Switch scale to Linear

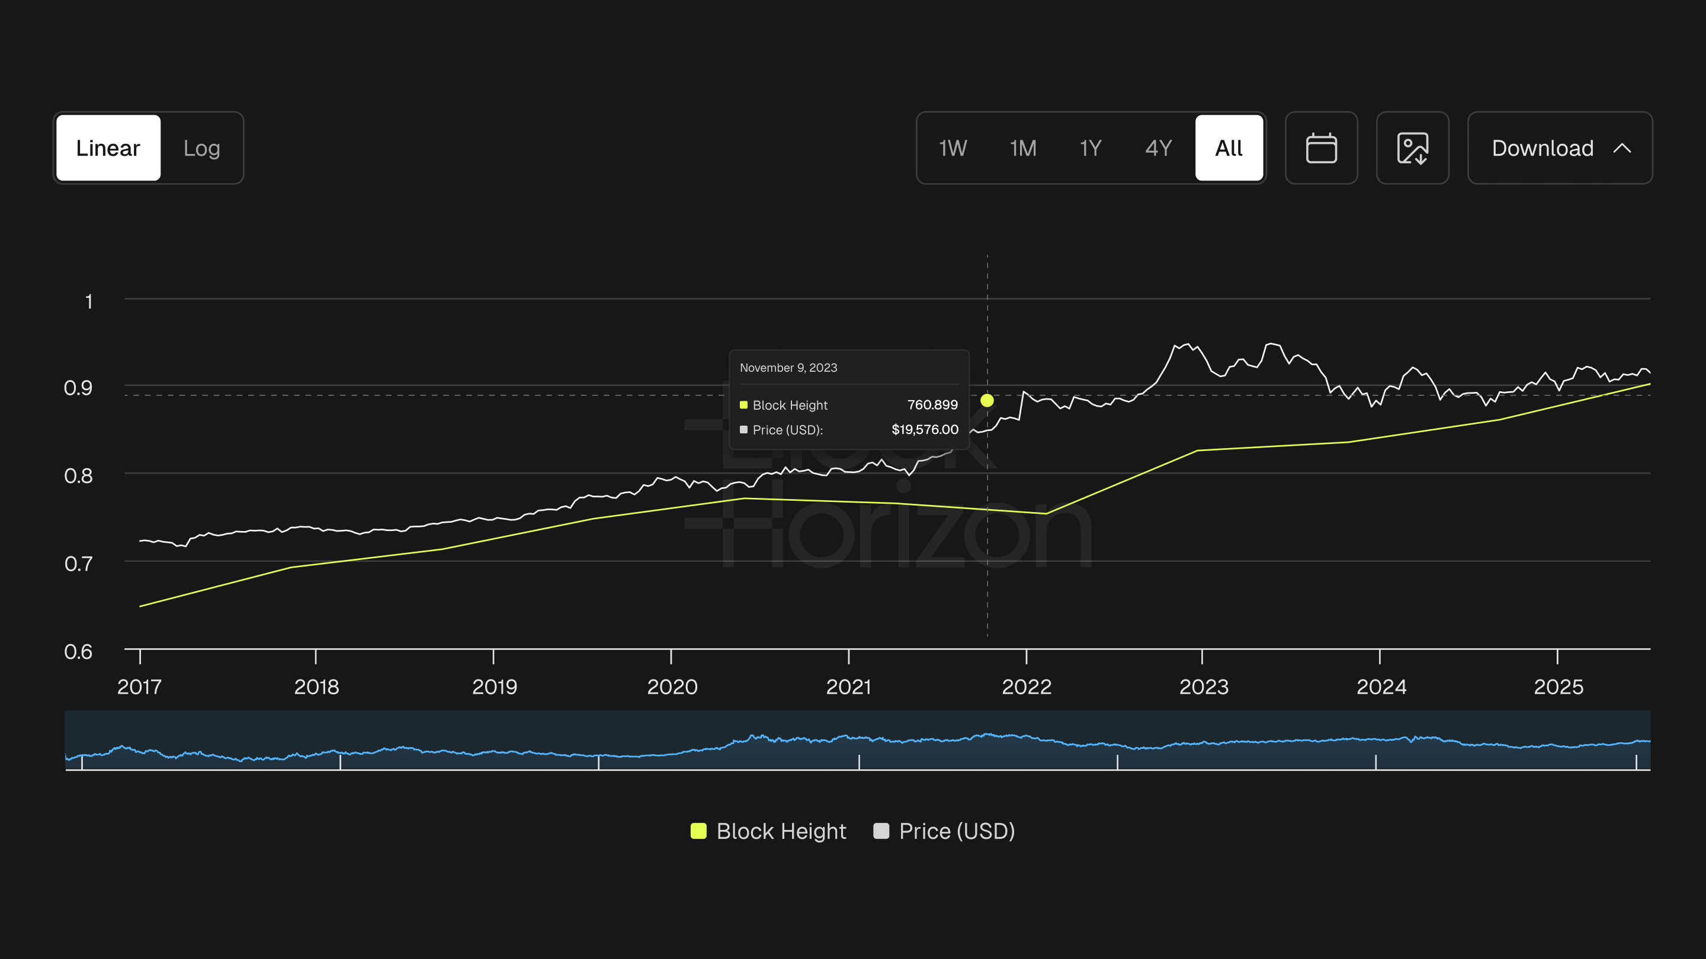[x=108, y=147]
